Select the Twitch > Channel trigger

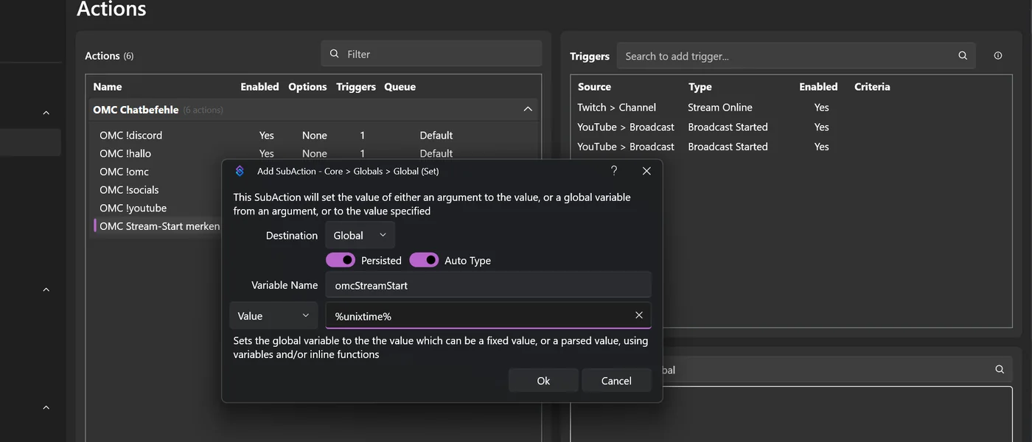[x=616, y=108]
